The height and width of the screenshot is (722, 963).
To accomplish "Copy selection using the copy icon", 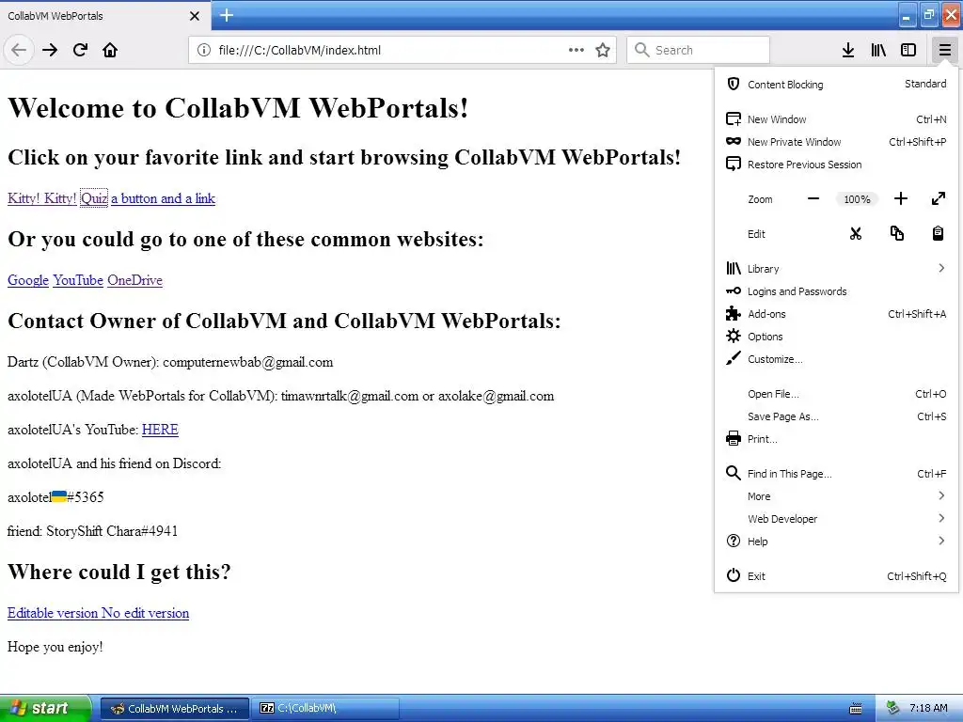I will (x=896, y=234).
